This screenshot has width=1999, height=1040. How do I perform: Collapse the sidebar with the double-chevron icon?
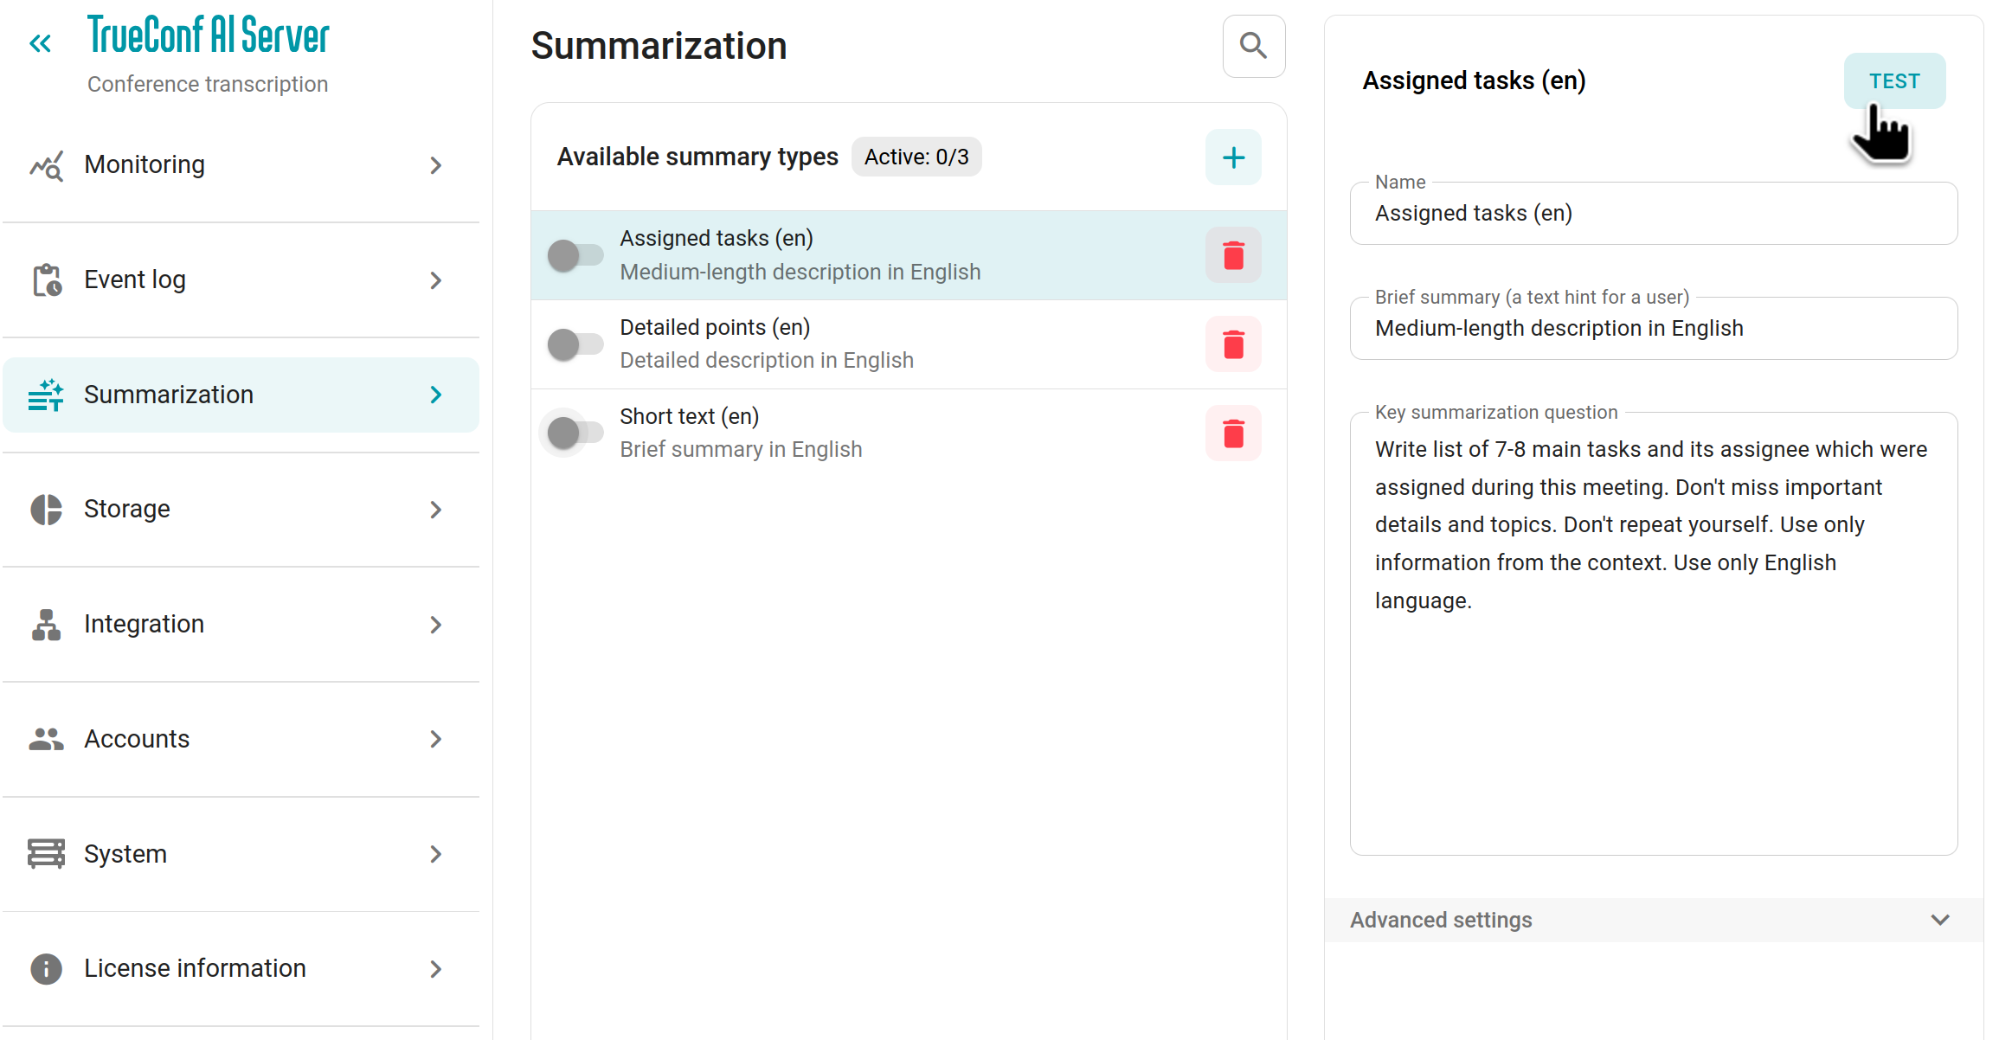point(40,43)
